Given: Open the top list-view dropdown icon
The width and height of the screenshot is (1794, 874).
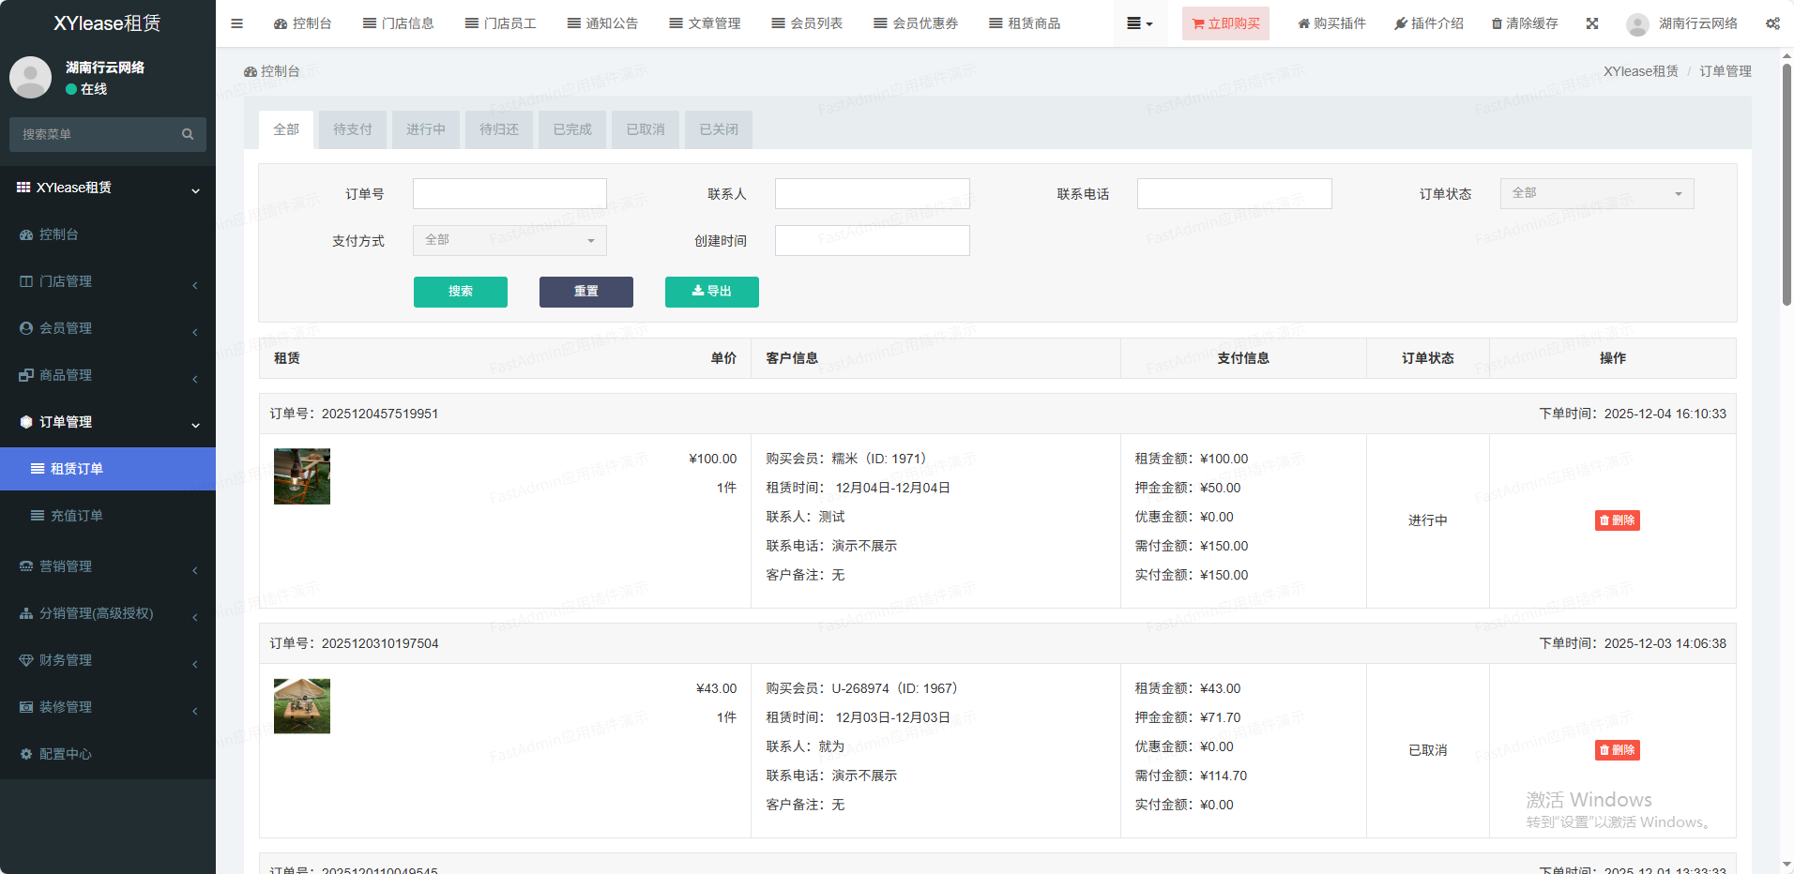Looking at the screenshot, I should [x=1139, y=23].
